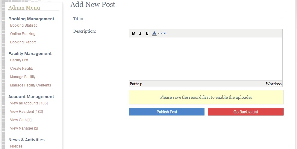Toggle bold formatting in editor toolbar
This screenshot has width=297, height=149.
coord(133,33)
